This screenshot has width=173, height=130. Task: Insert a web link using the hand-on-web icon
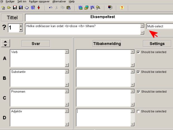(x=92, y=8)
